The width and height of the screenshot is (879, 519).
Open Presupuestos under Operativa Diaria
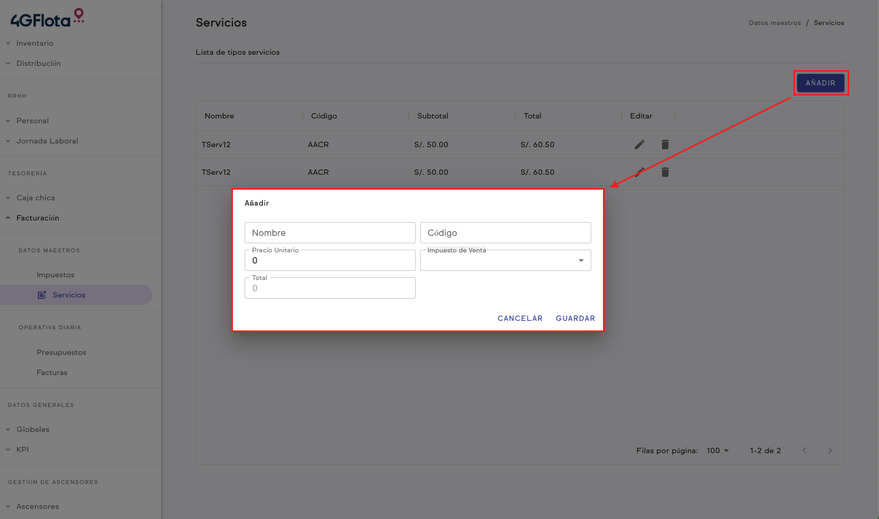point(61,352)
